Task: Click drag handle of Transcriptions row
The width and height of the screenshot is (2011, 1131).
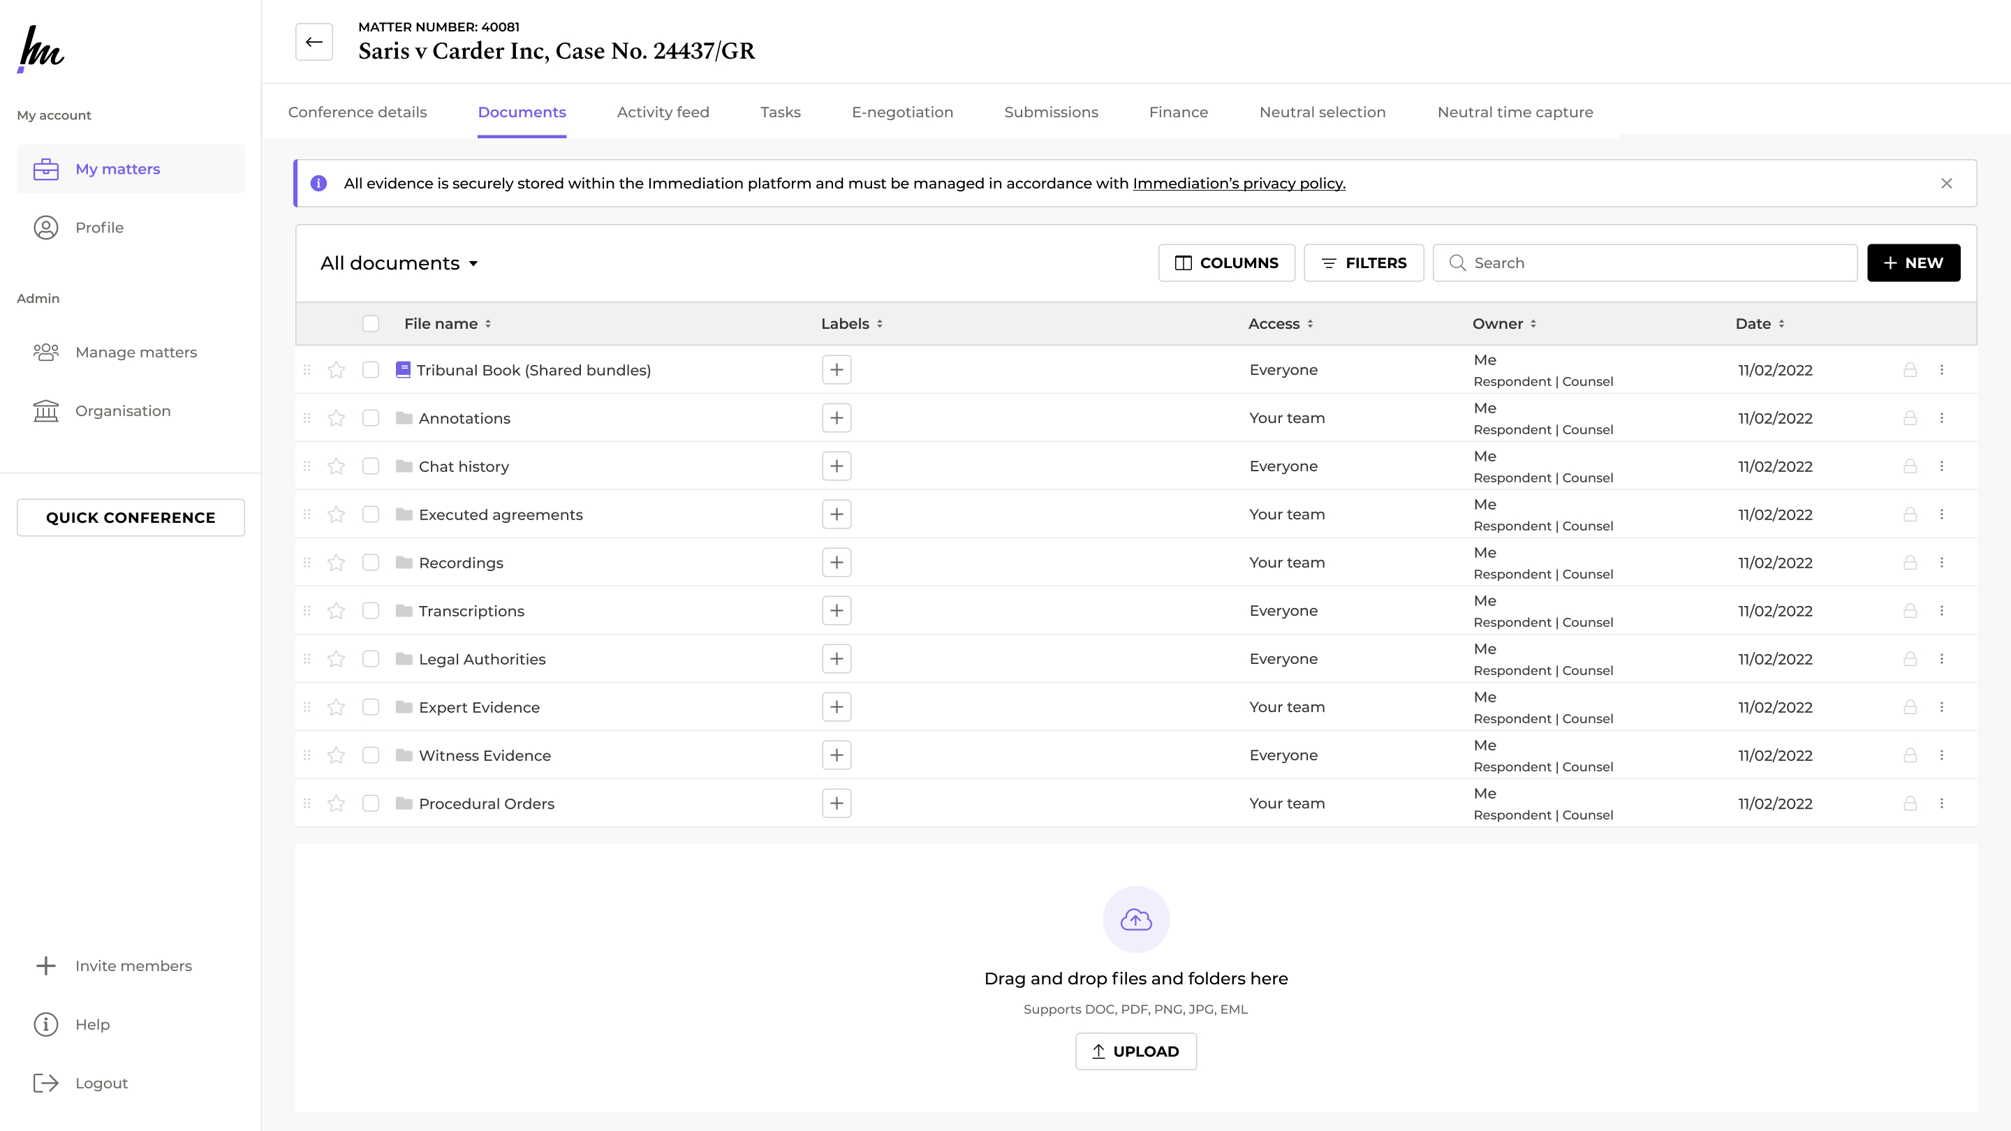Action: pos(307,611)
